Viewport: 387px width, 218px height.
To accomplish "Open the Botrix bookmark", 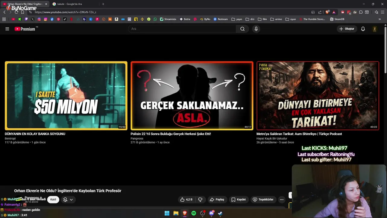I will pyautogui.click(x=185, y=19).
